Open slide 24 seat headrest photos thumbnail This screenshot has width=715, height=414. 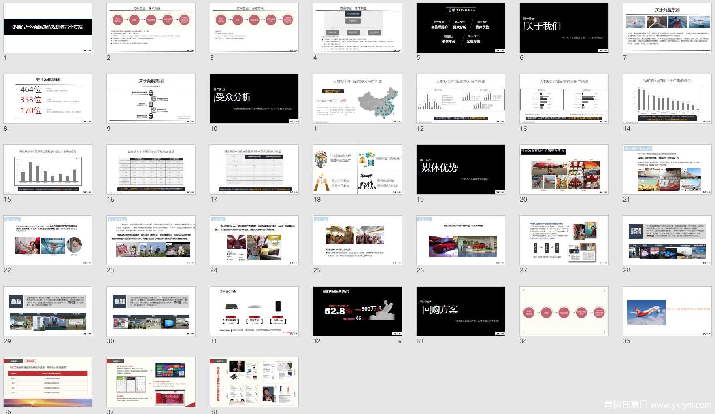(254, 240)
